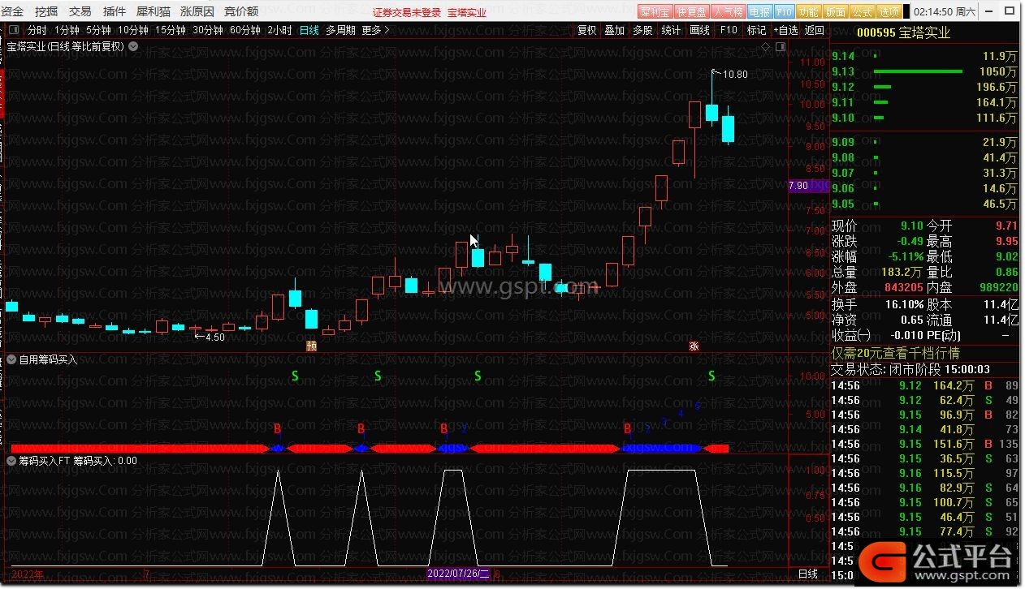This screenshot has height=589, width=1025.
Task: Switch to the 2小时 period tab
Action: 279,30
